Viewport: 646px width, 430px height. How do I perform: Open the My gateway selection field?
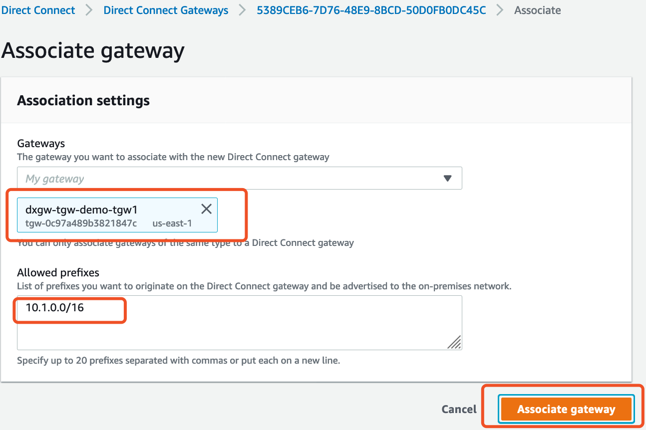coord(240,178)
